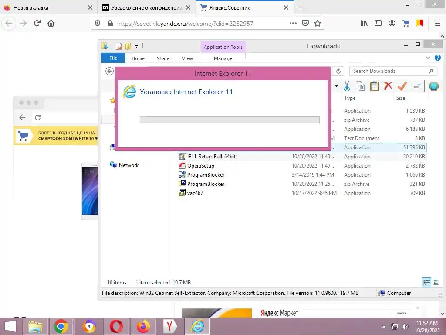Open Internet Explorer taskbar icon

(x=197, y=326)
